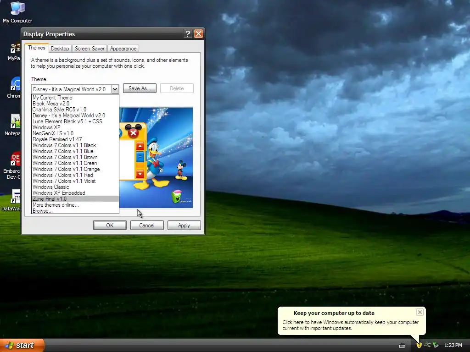Click the Keep your computer up to date balloon
This screenshot has height=352, width=470.
(351, 320)
